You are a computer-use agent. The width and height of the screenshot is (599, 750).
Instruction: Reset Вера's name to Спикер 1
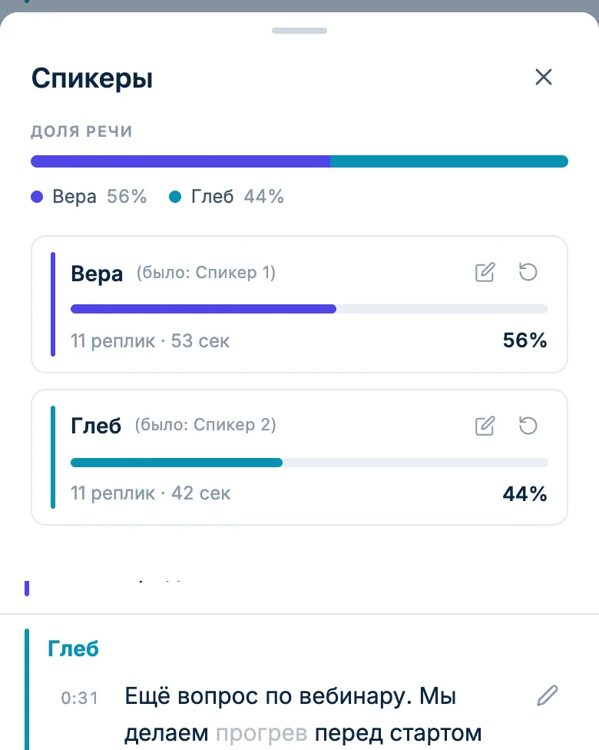528,273
